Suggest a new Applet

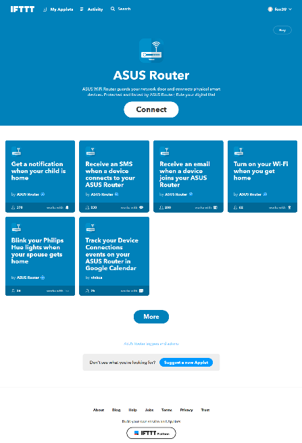(x=186, y=363)
